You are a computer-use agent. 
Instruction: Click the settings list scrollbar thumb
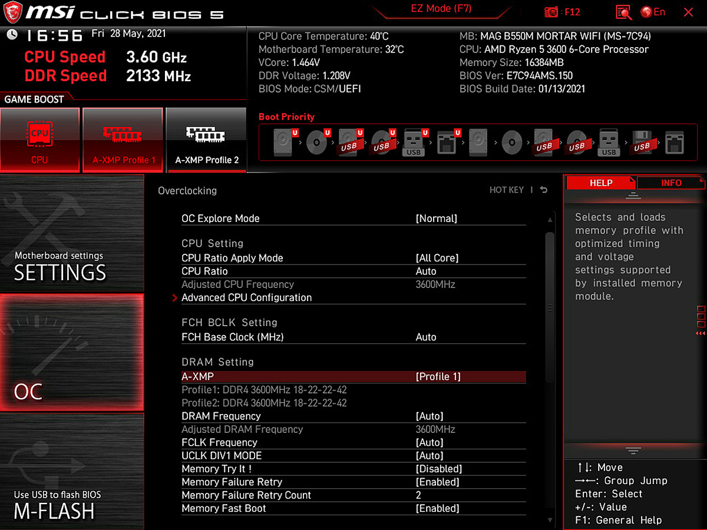point(550,306)
